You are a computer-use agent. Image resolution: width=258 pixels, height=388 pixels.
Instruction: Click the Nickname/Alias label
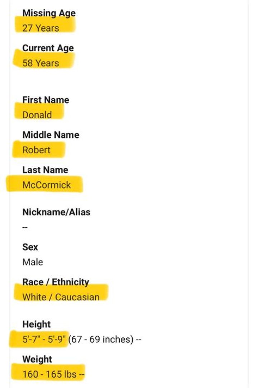pyautogui.click(x=56, y=212)
